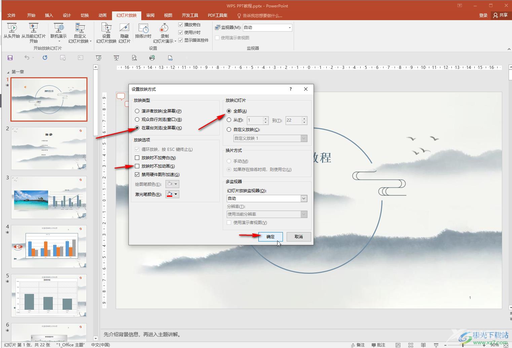512x348 pixels.
Task: Open 录制幻灯片演示 recording button
Action: tap(164, 33)
